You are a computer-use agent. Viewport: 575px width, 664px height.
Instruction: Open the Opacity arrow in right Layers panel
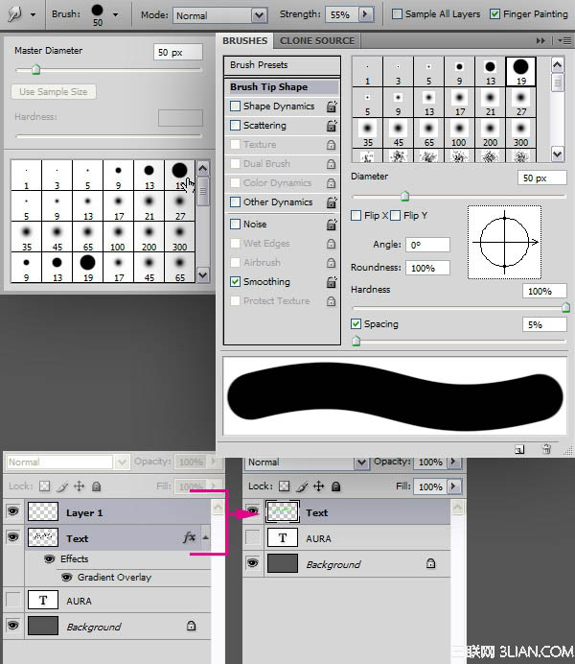(453, 462)
